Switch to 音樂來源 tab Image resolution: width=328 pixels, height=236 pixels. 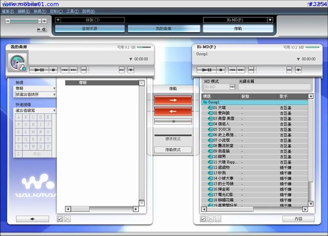(90, 29)
